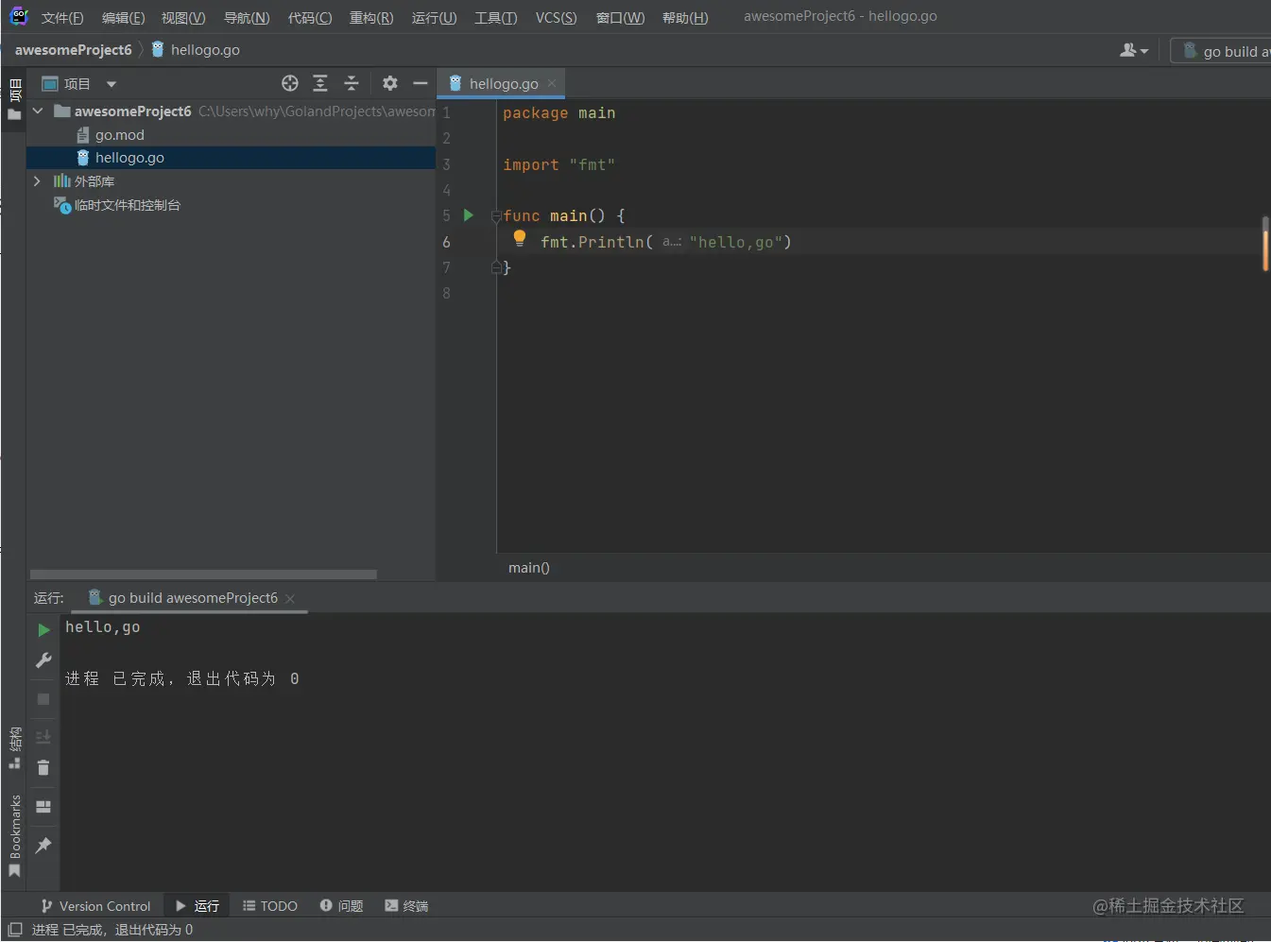Click the locate current file crosshair icon

[290, 83]
